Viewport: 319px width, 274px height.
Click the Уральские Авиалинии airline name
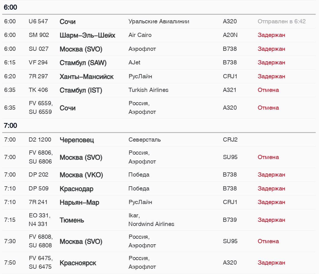(159, 21)
